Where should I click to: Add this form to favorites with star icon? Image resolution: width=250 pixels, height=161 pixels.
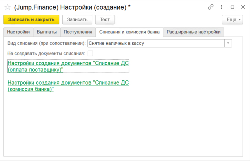coord(7,7)
